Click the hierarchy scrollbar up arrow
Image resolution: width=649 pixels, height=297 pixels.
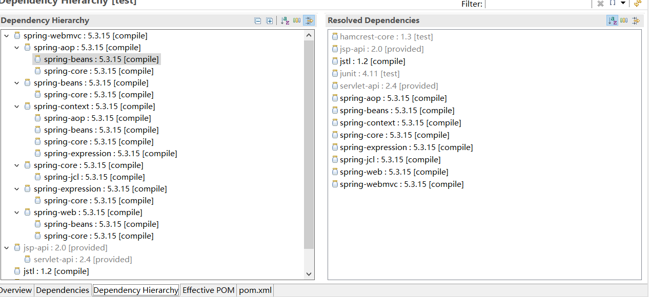point(309,35)
